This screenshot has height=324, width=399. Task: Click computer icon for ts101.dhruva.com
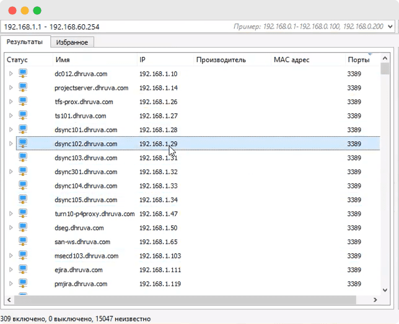23,116
